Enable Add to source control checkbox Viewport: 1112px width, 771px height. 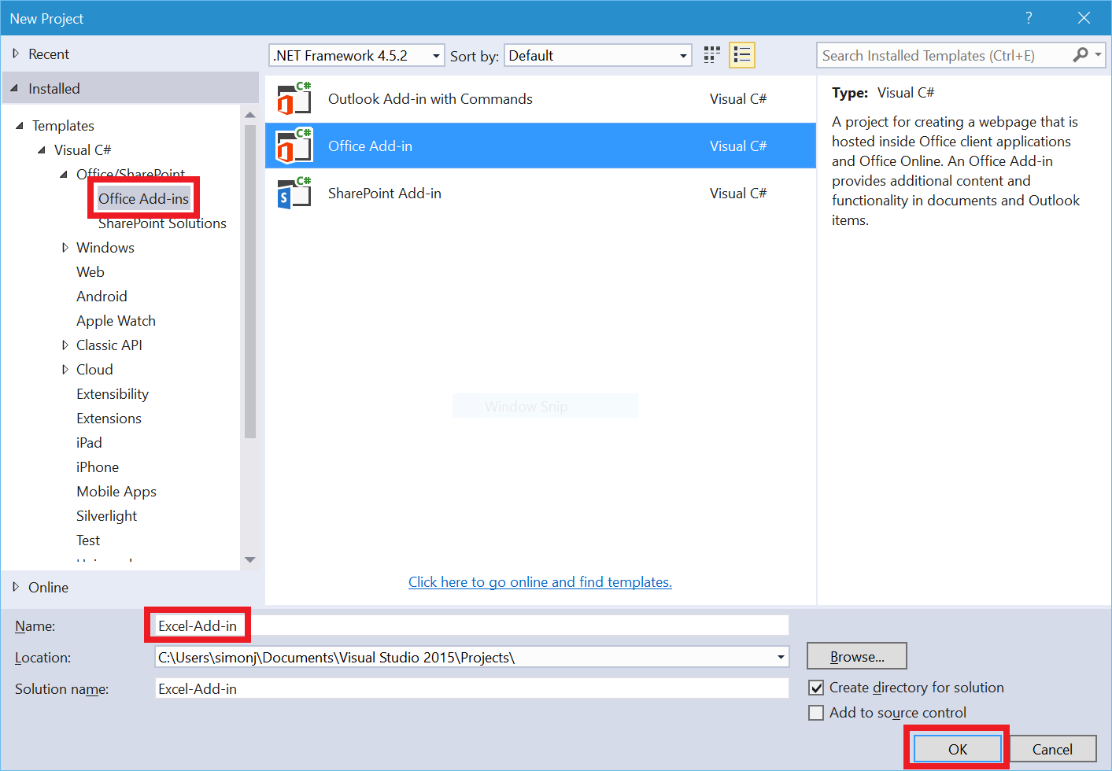(x=817, y=713)
